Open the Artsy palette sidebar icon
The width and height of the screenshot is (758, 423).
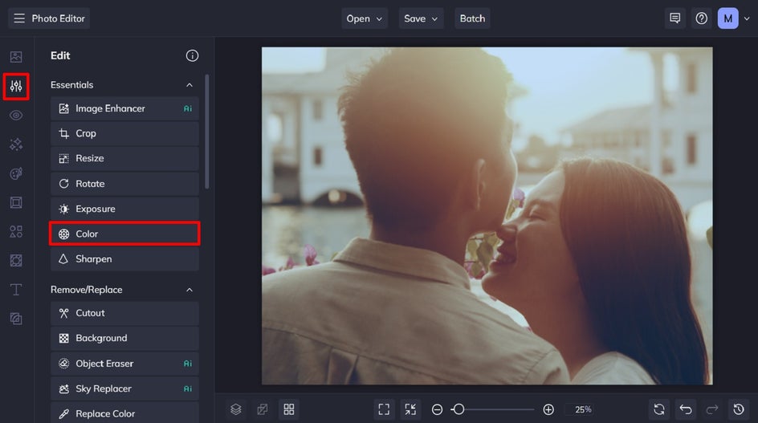(16, 173)
